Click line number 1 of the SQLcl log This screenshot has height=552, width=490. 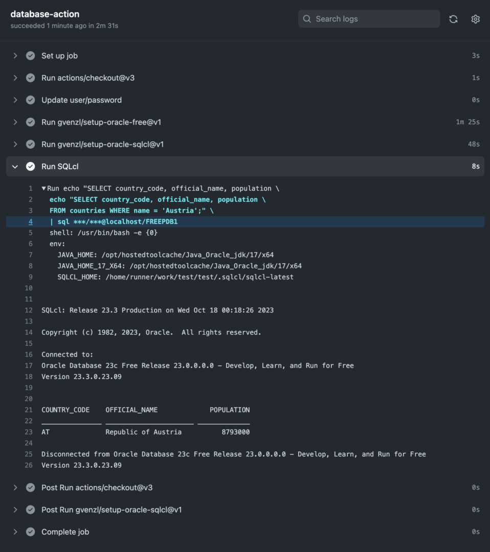click(30, 188)
